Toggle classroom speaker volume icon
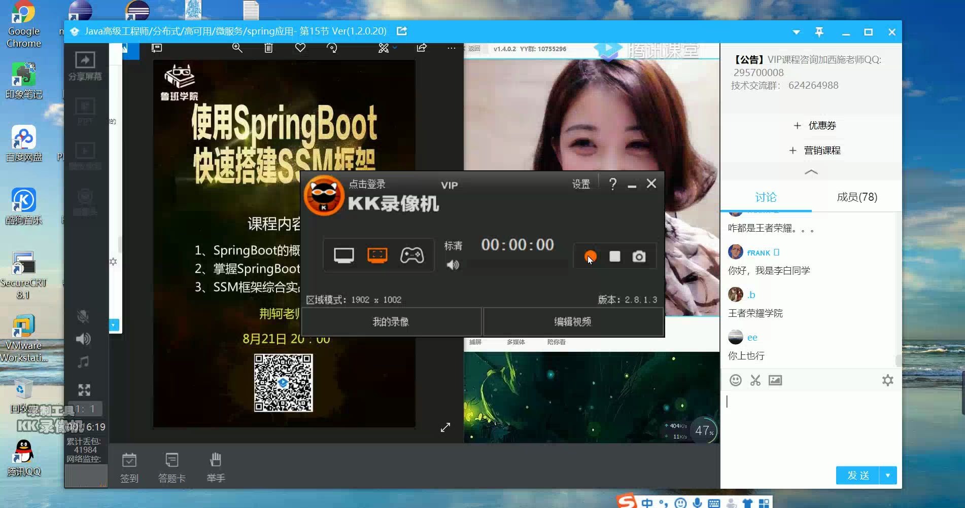 (83, 339)
